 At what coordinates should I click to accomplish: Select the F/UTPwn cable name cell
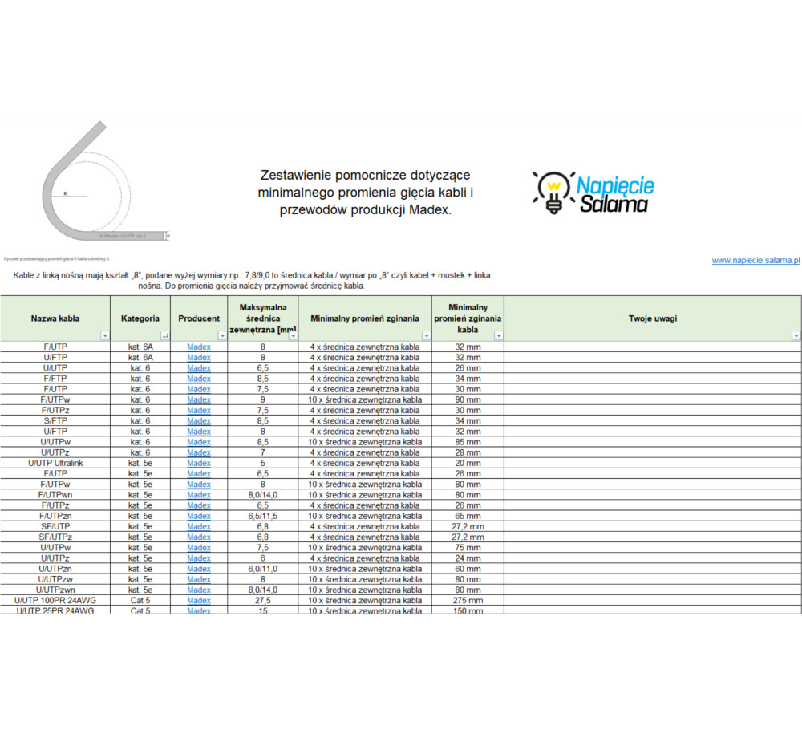coord(55,495)
